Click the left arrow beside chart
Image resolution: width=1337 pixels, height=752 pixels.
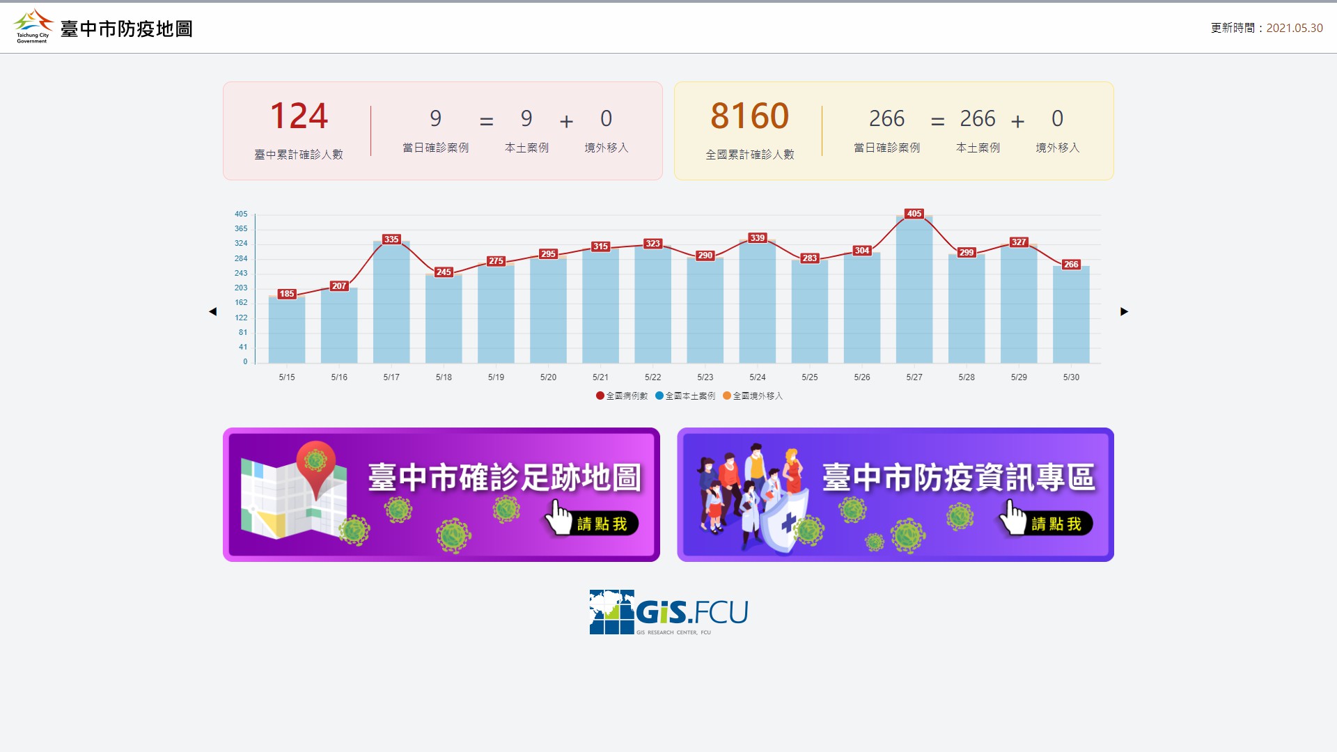click(x=213, y=311)
